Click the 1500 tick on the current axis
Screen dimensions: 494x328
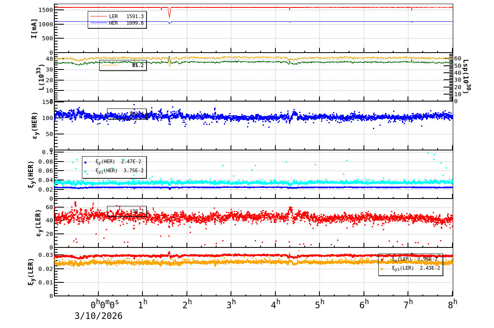coord(45,10)
